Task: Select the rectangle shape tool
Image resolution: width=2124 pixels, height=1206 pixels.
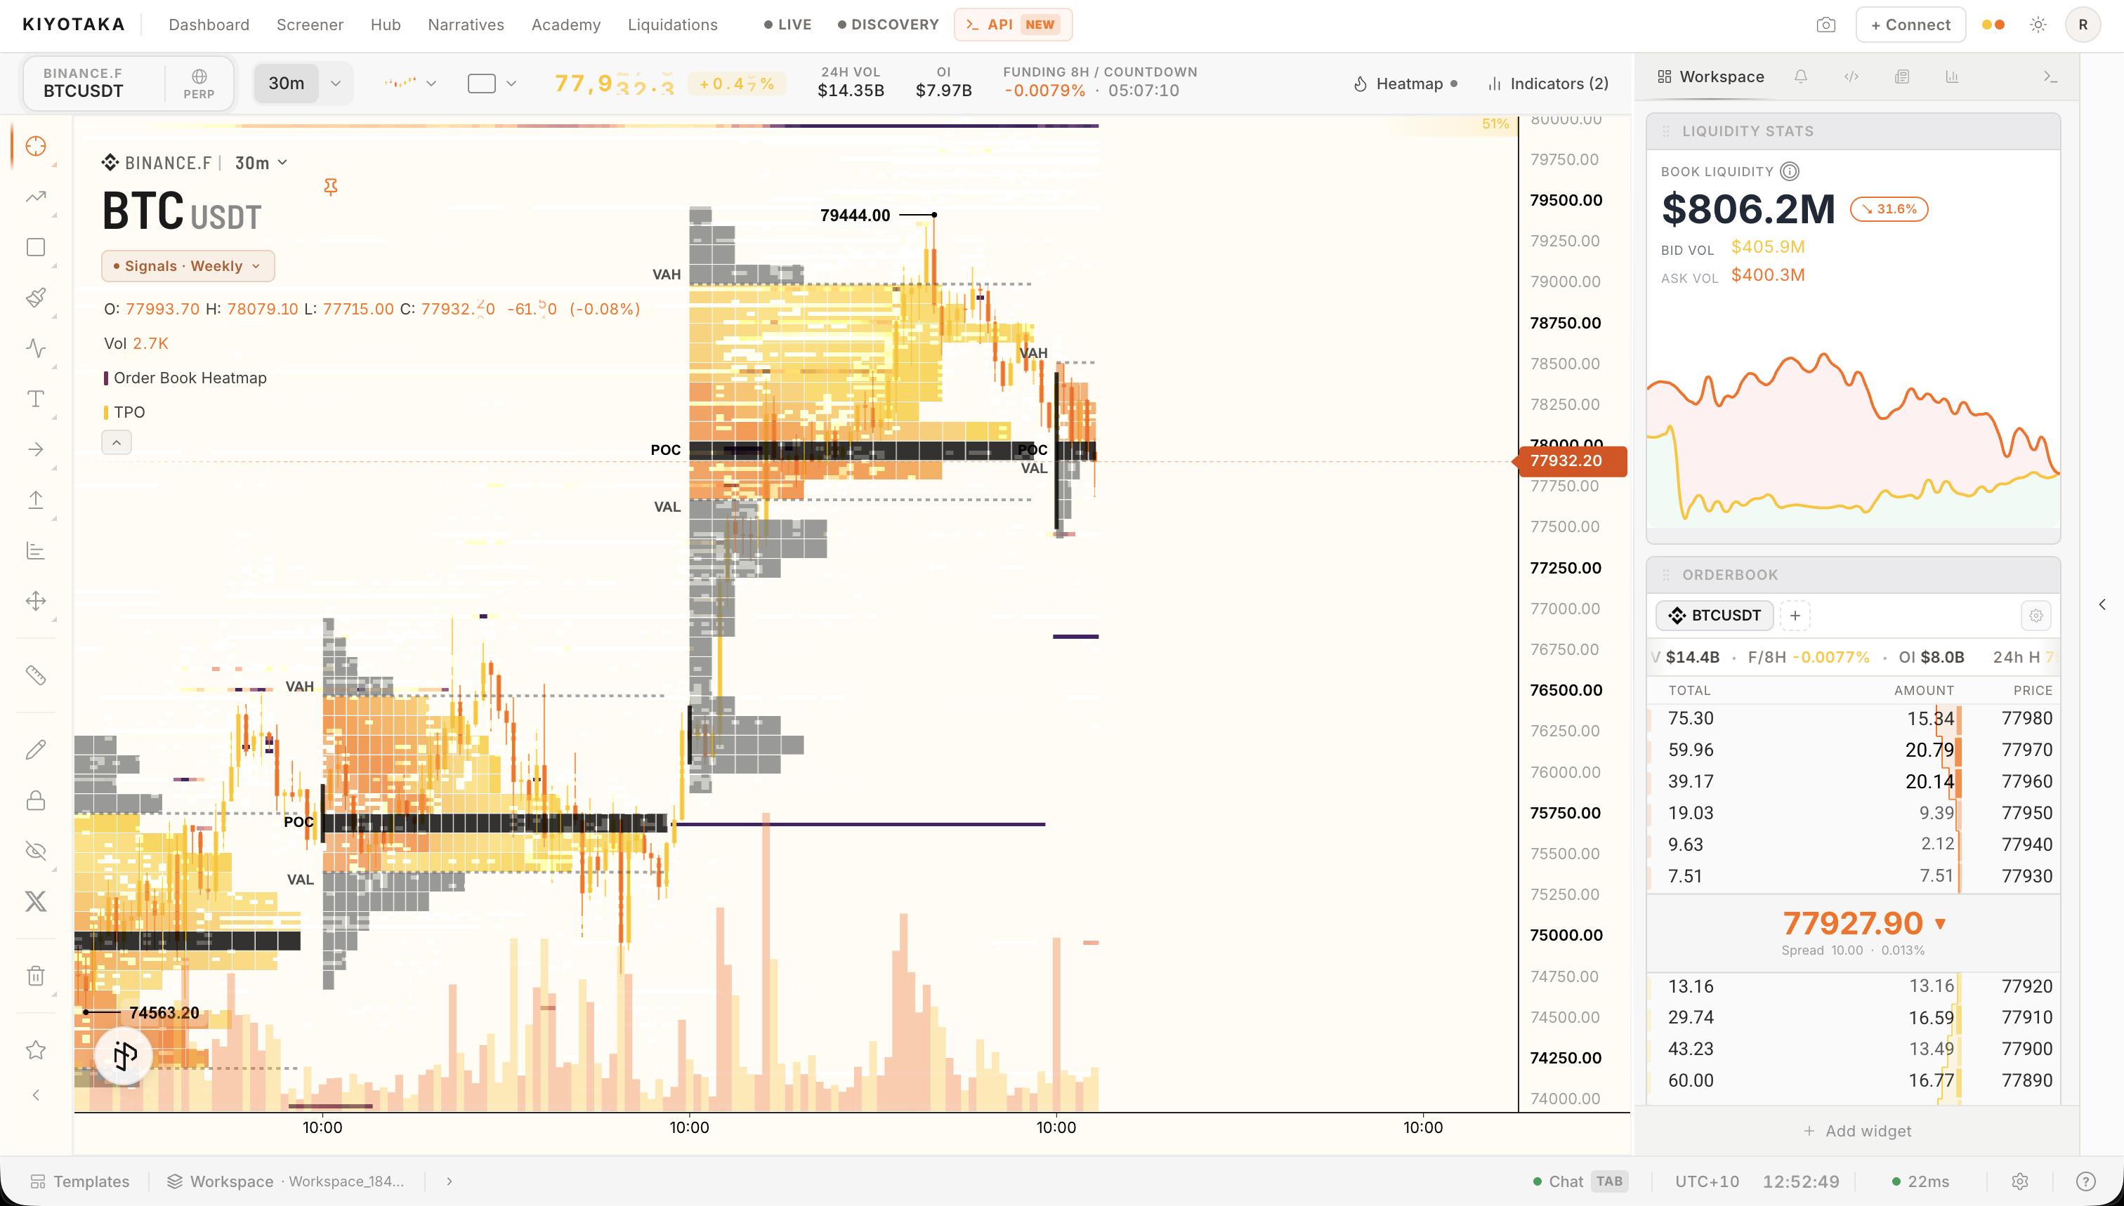Action: (36, 248)
